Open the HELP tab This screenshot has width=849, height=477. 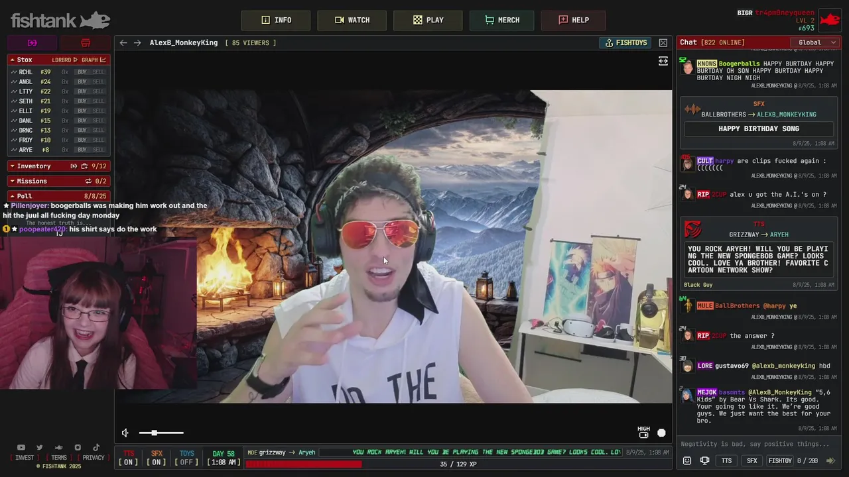(573, 20)
